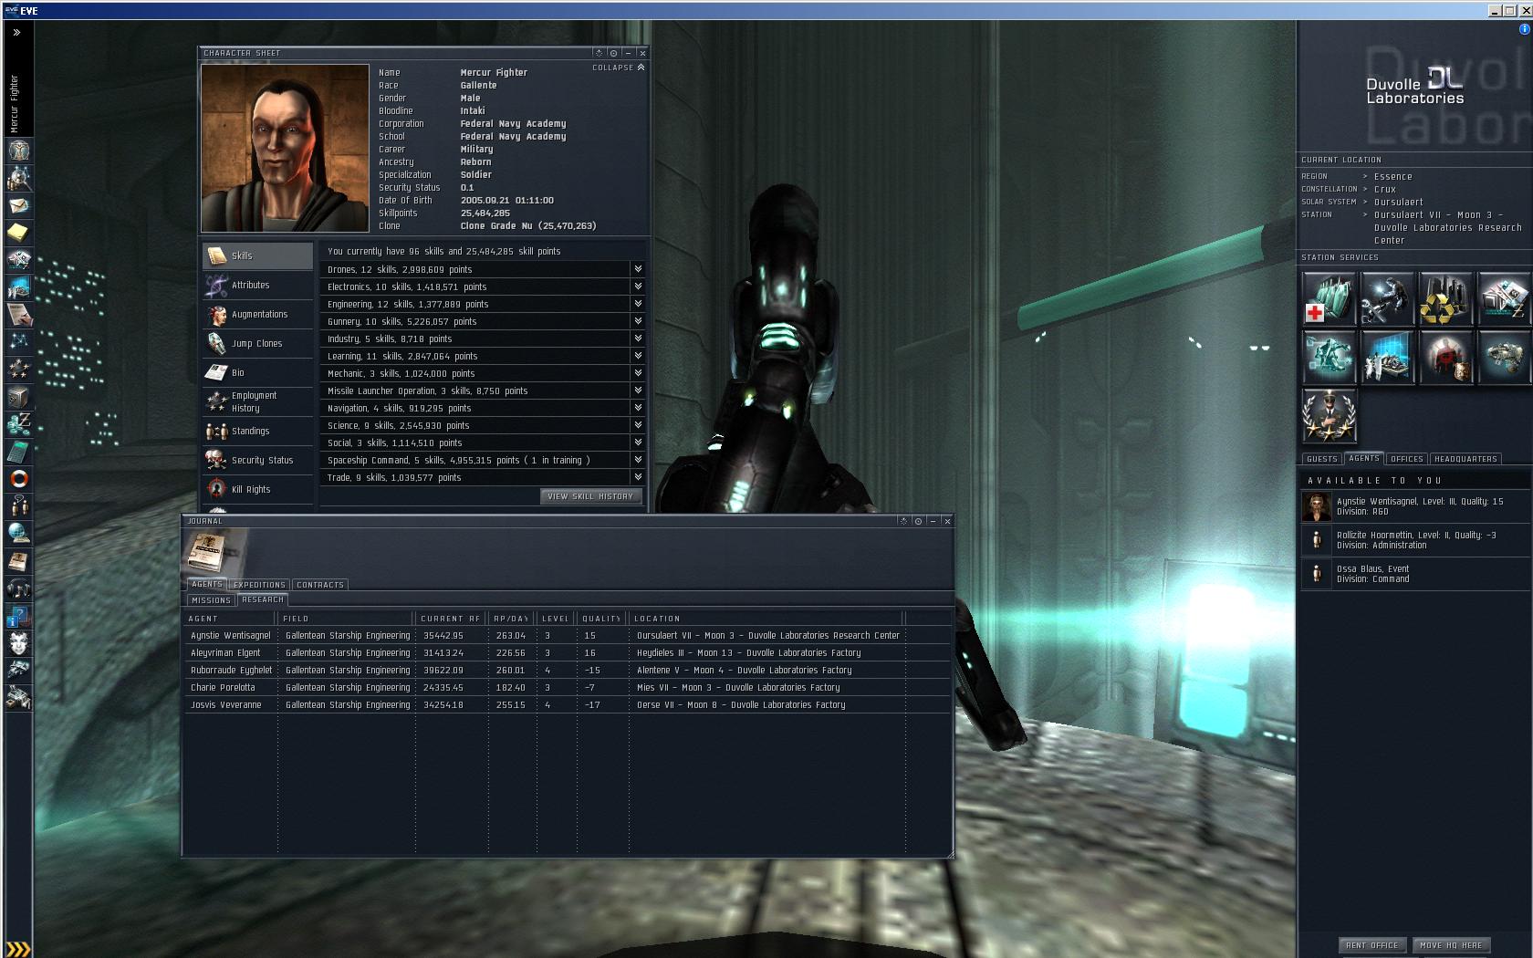Viewport: 1533px width, 958px height.
Task: Open the headphones jukebox icon in the sidebar
Action: (19, 588)
